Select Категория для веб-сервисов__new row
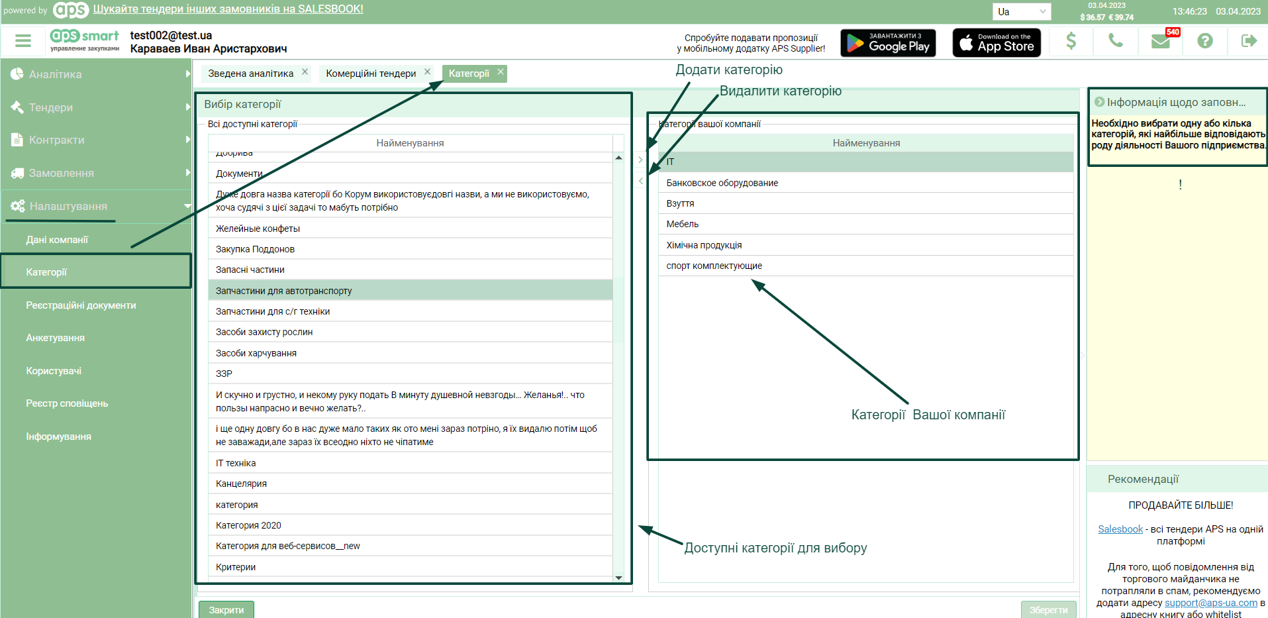This screenshot has height=618, width=1268. (x=411, y=546)
